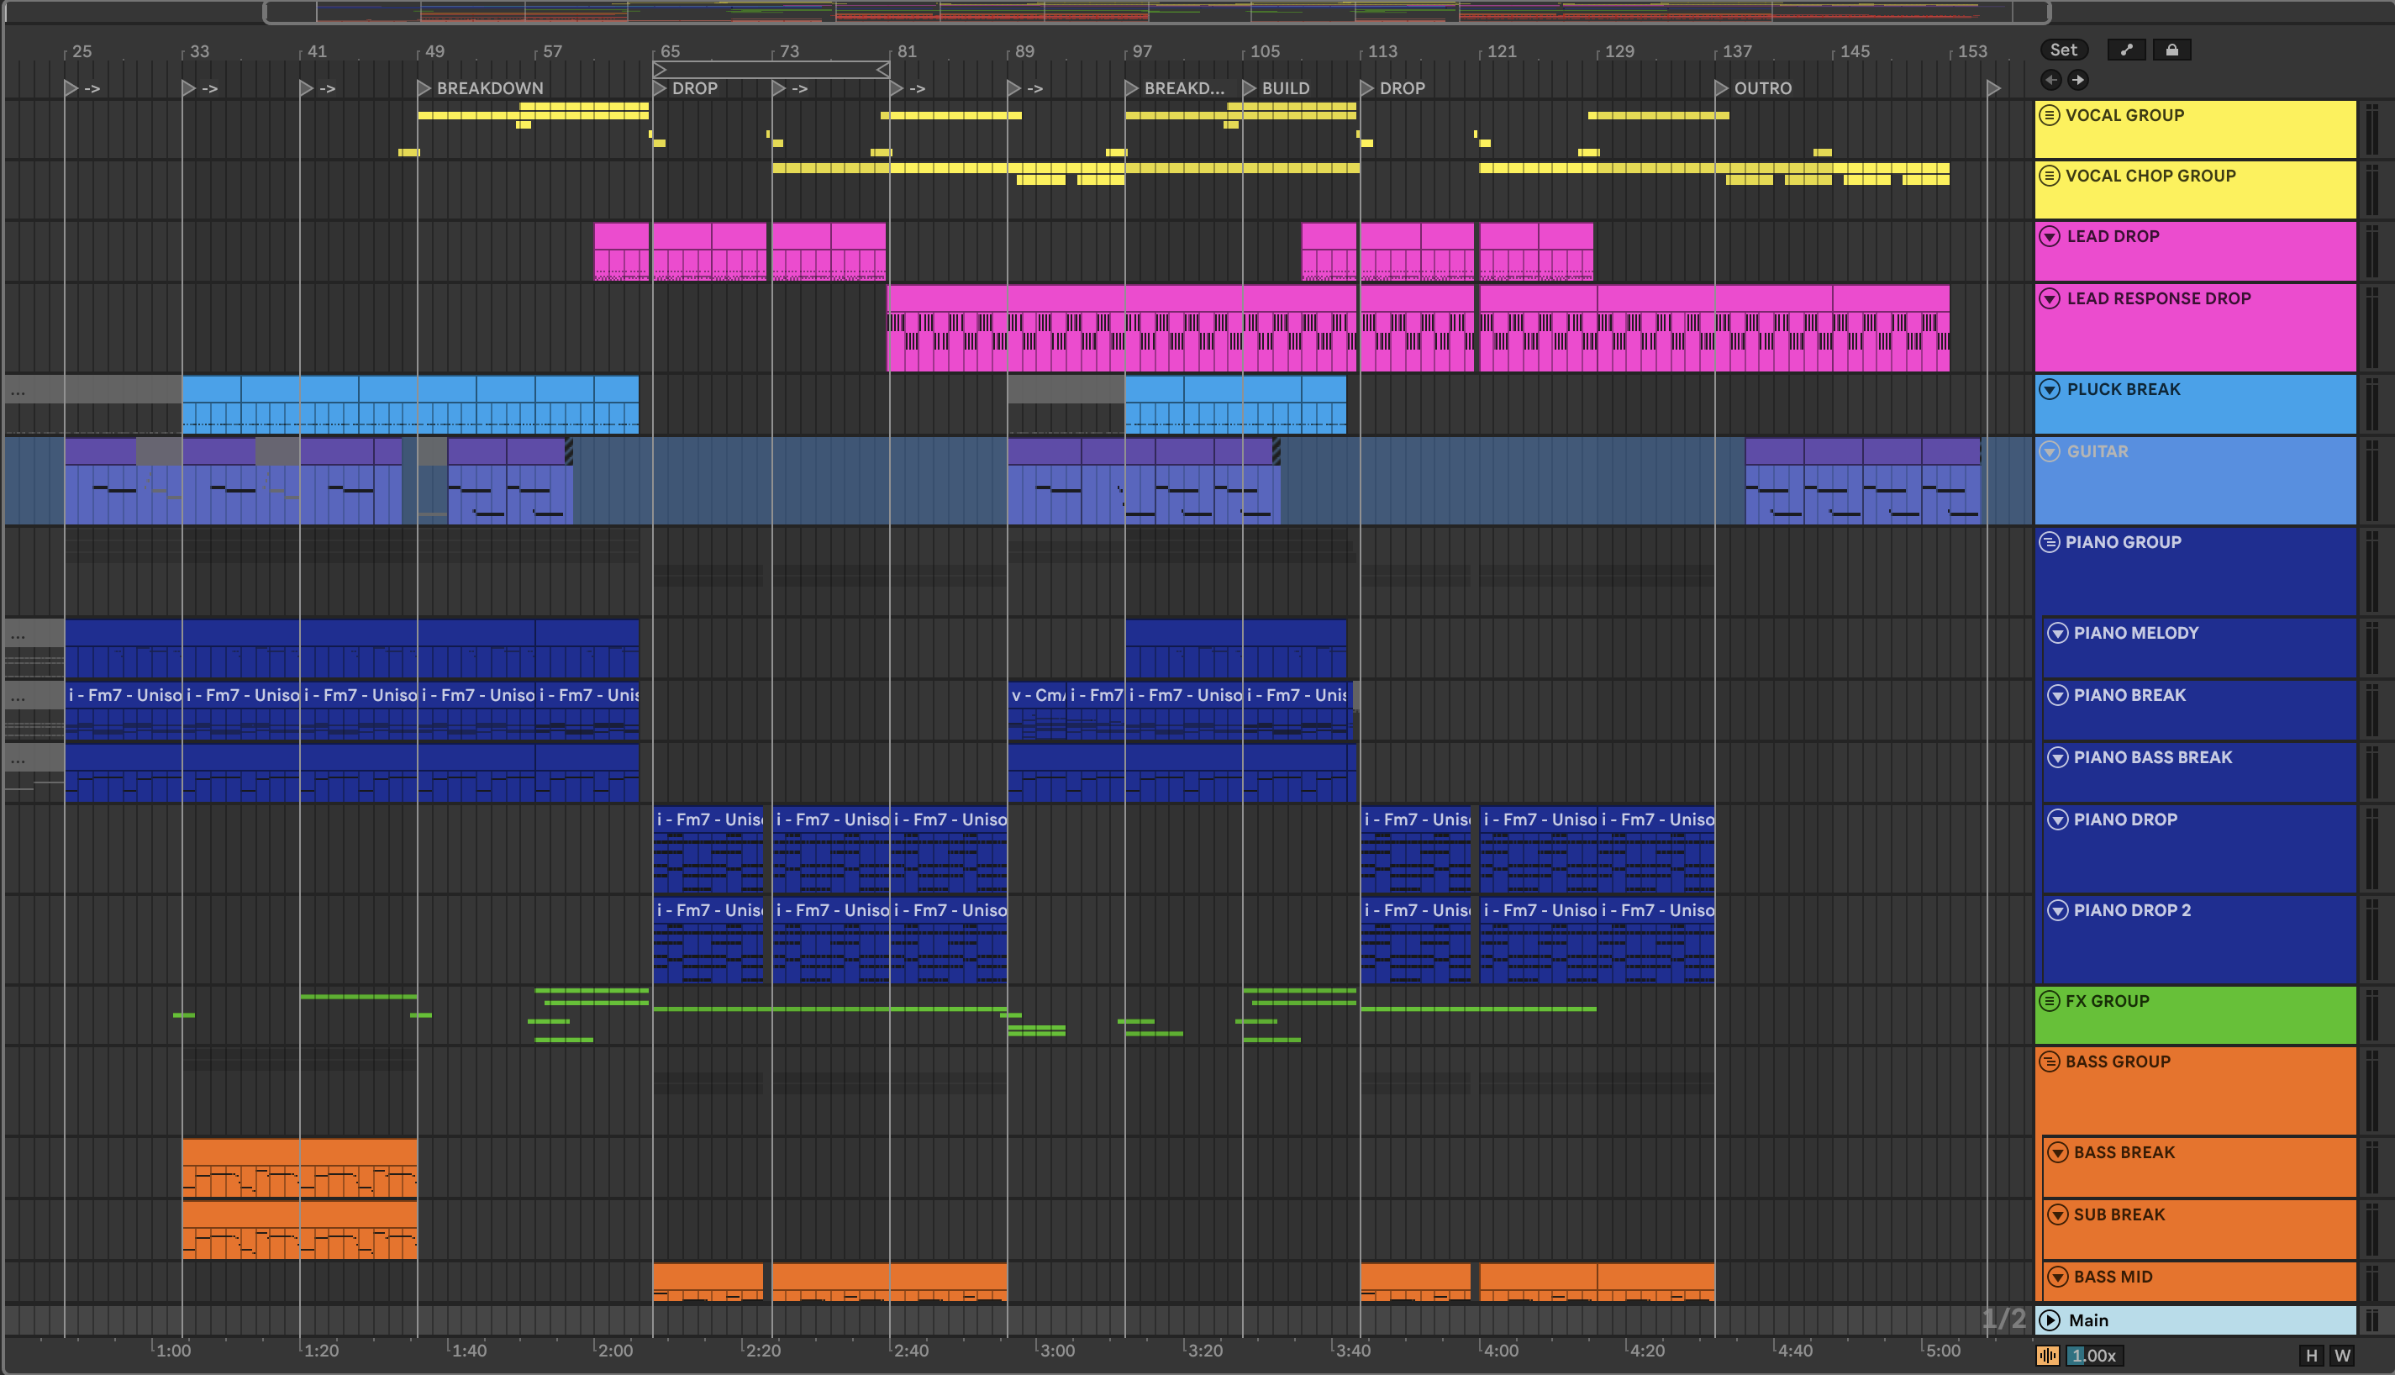Click the Main track play icon

point(2049,1320)
